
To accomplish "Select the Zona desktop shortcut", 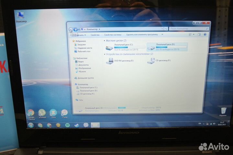I will (x=53, y=113).
